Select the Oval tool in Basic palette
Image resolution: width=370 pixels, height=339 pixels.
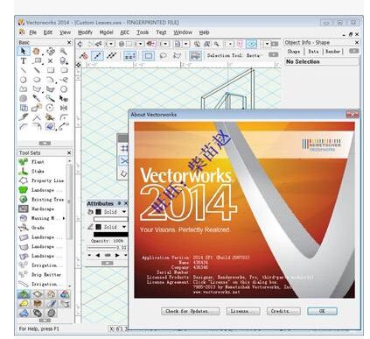37,80
